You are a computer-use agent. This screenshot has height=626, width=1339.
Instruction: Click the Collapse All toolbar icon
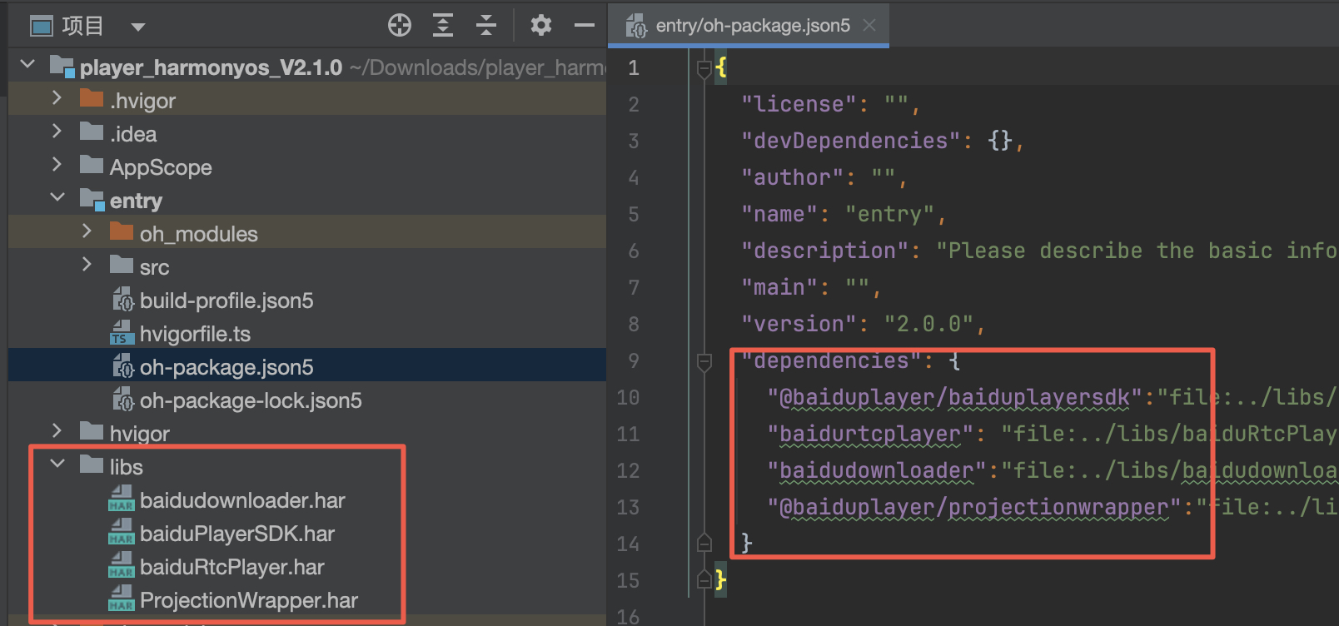tap(486, 26)
